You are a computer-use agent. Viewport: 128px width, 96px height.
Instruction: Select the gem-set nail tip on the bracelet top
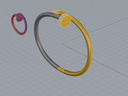tap(55, 12)
